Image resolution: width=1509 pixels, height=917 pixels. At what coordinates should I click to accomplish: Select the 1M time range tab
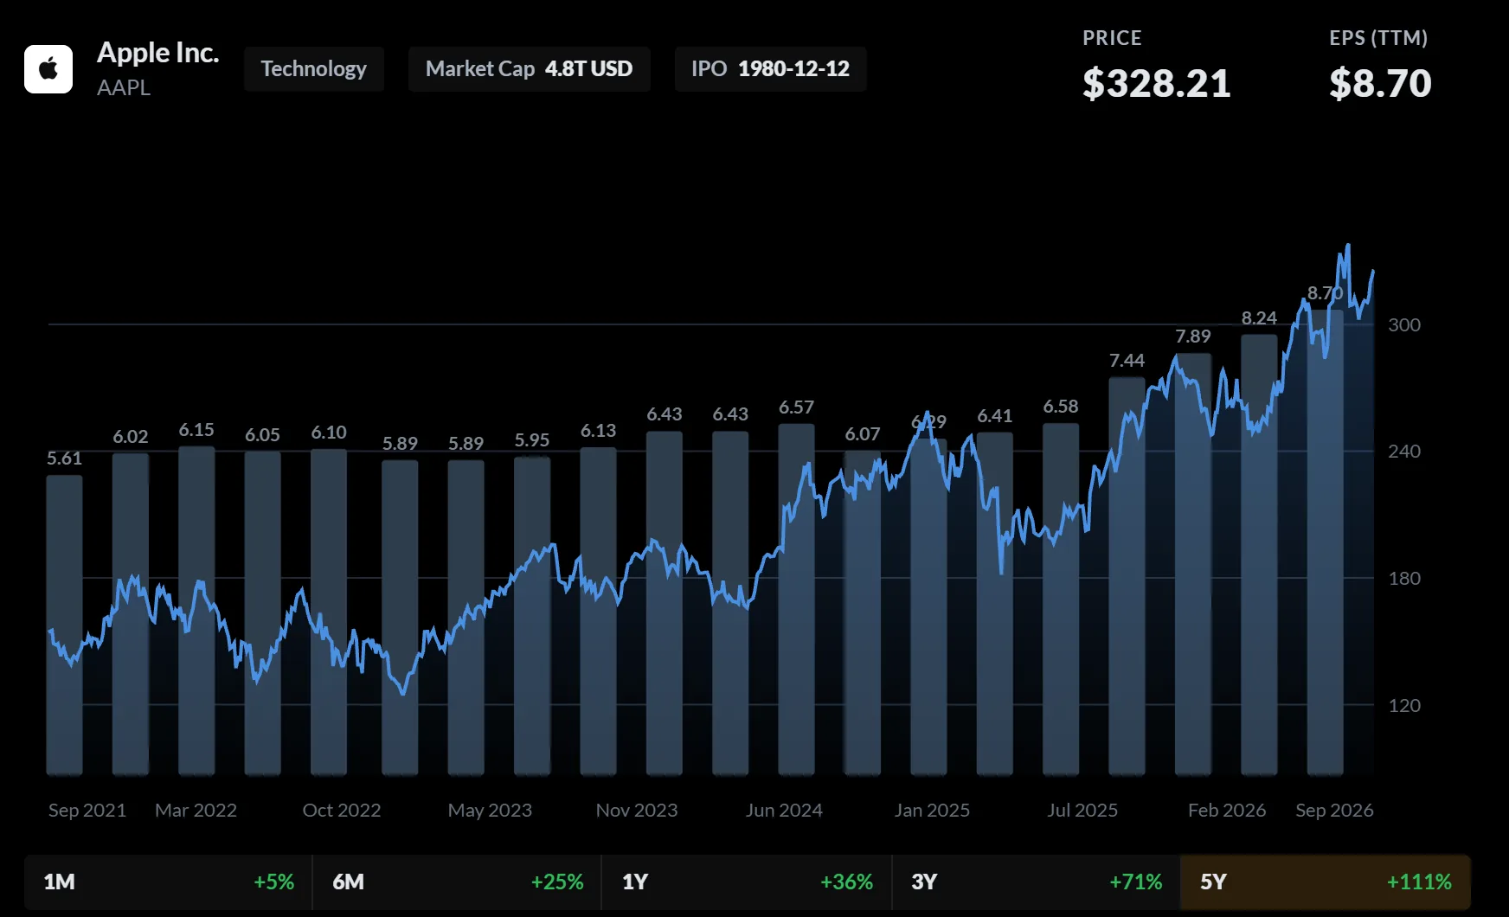pos(169,882)
